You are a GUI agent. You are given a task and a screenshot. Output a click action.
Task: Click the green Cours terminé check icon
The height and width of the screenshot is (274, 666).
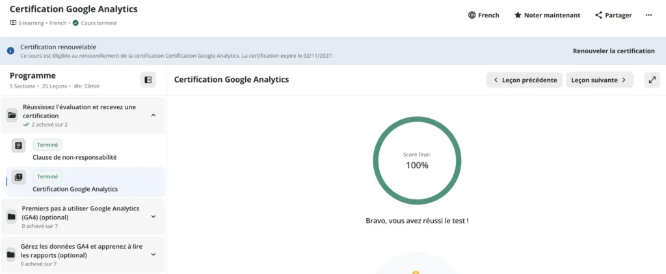pos(75,23)
